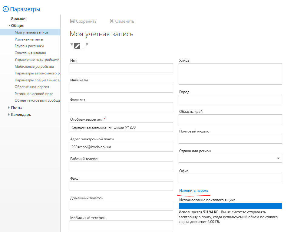
Task: Select Регион и часовой пояс
Action: (x=34, y=94)
